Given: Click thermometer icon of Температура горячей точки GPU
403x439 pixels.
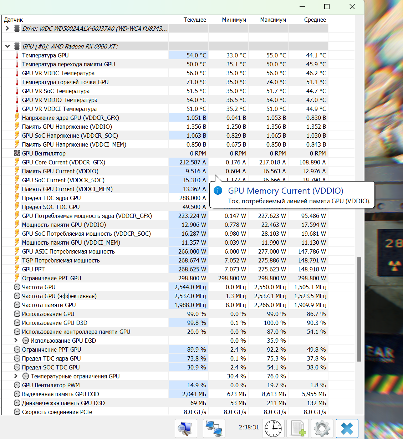Looking at the screenshot, I should [17, 82].
